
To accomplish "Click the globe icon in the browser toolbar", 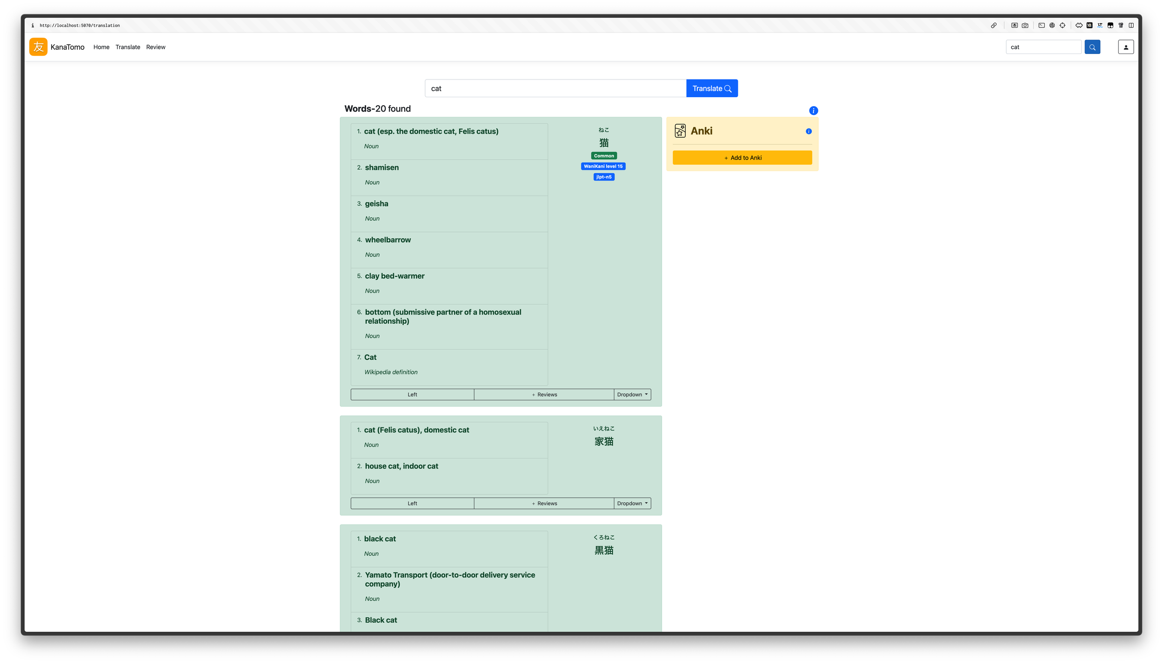I will tap(1052, 25).
